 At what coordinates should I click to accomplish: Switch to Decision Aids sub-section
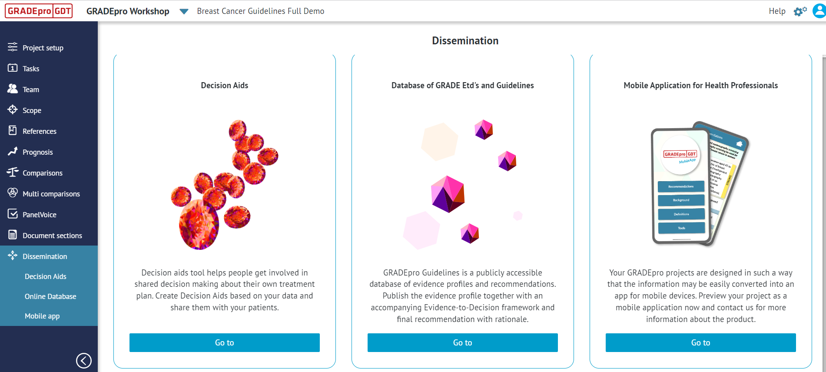pyautogui.click(x=45, y=276)
